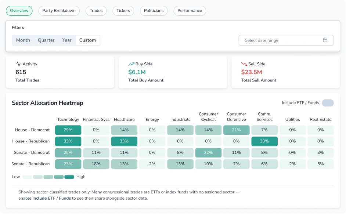Click the House - Republican row label

coord(31,141)
